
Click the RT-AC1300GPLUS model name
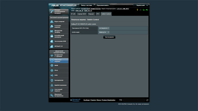[68, 5]
